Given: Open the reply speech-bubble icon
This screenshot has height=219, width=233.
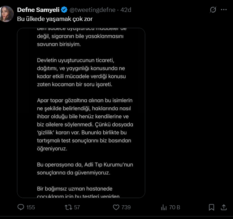Looking at the screenshot, I should click(x=21, y=207).
